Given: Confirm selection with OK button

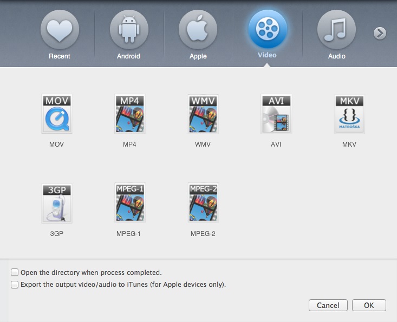Looking at the screenshot, I should click(x=369, y=305).
